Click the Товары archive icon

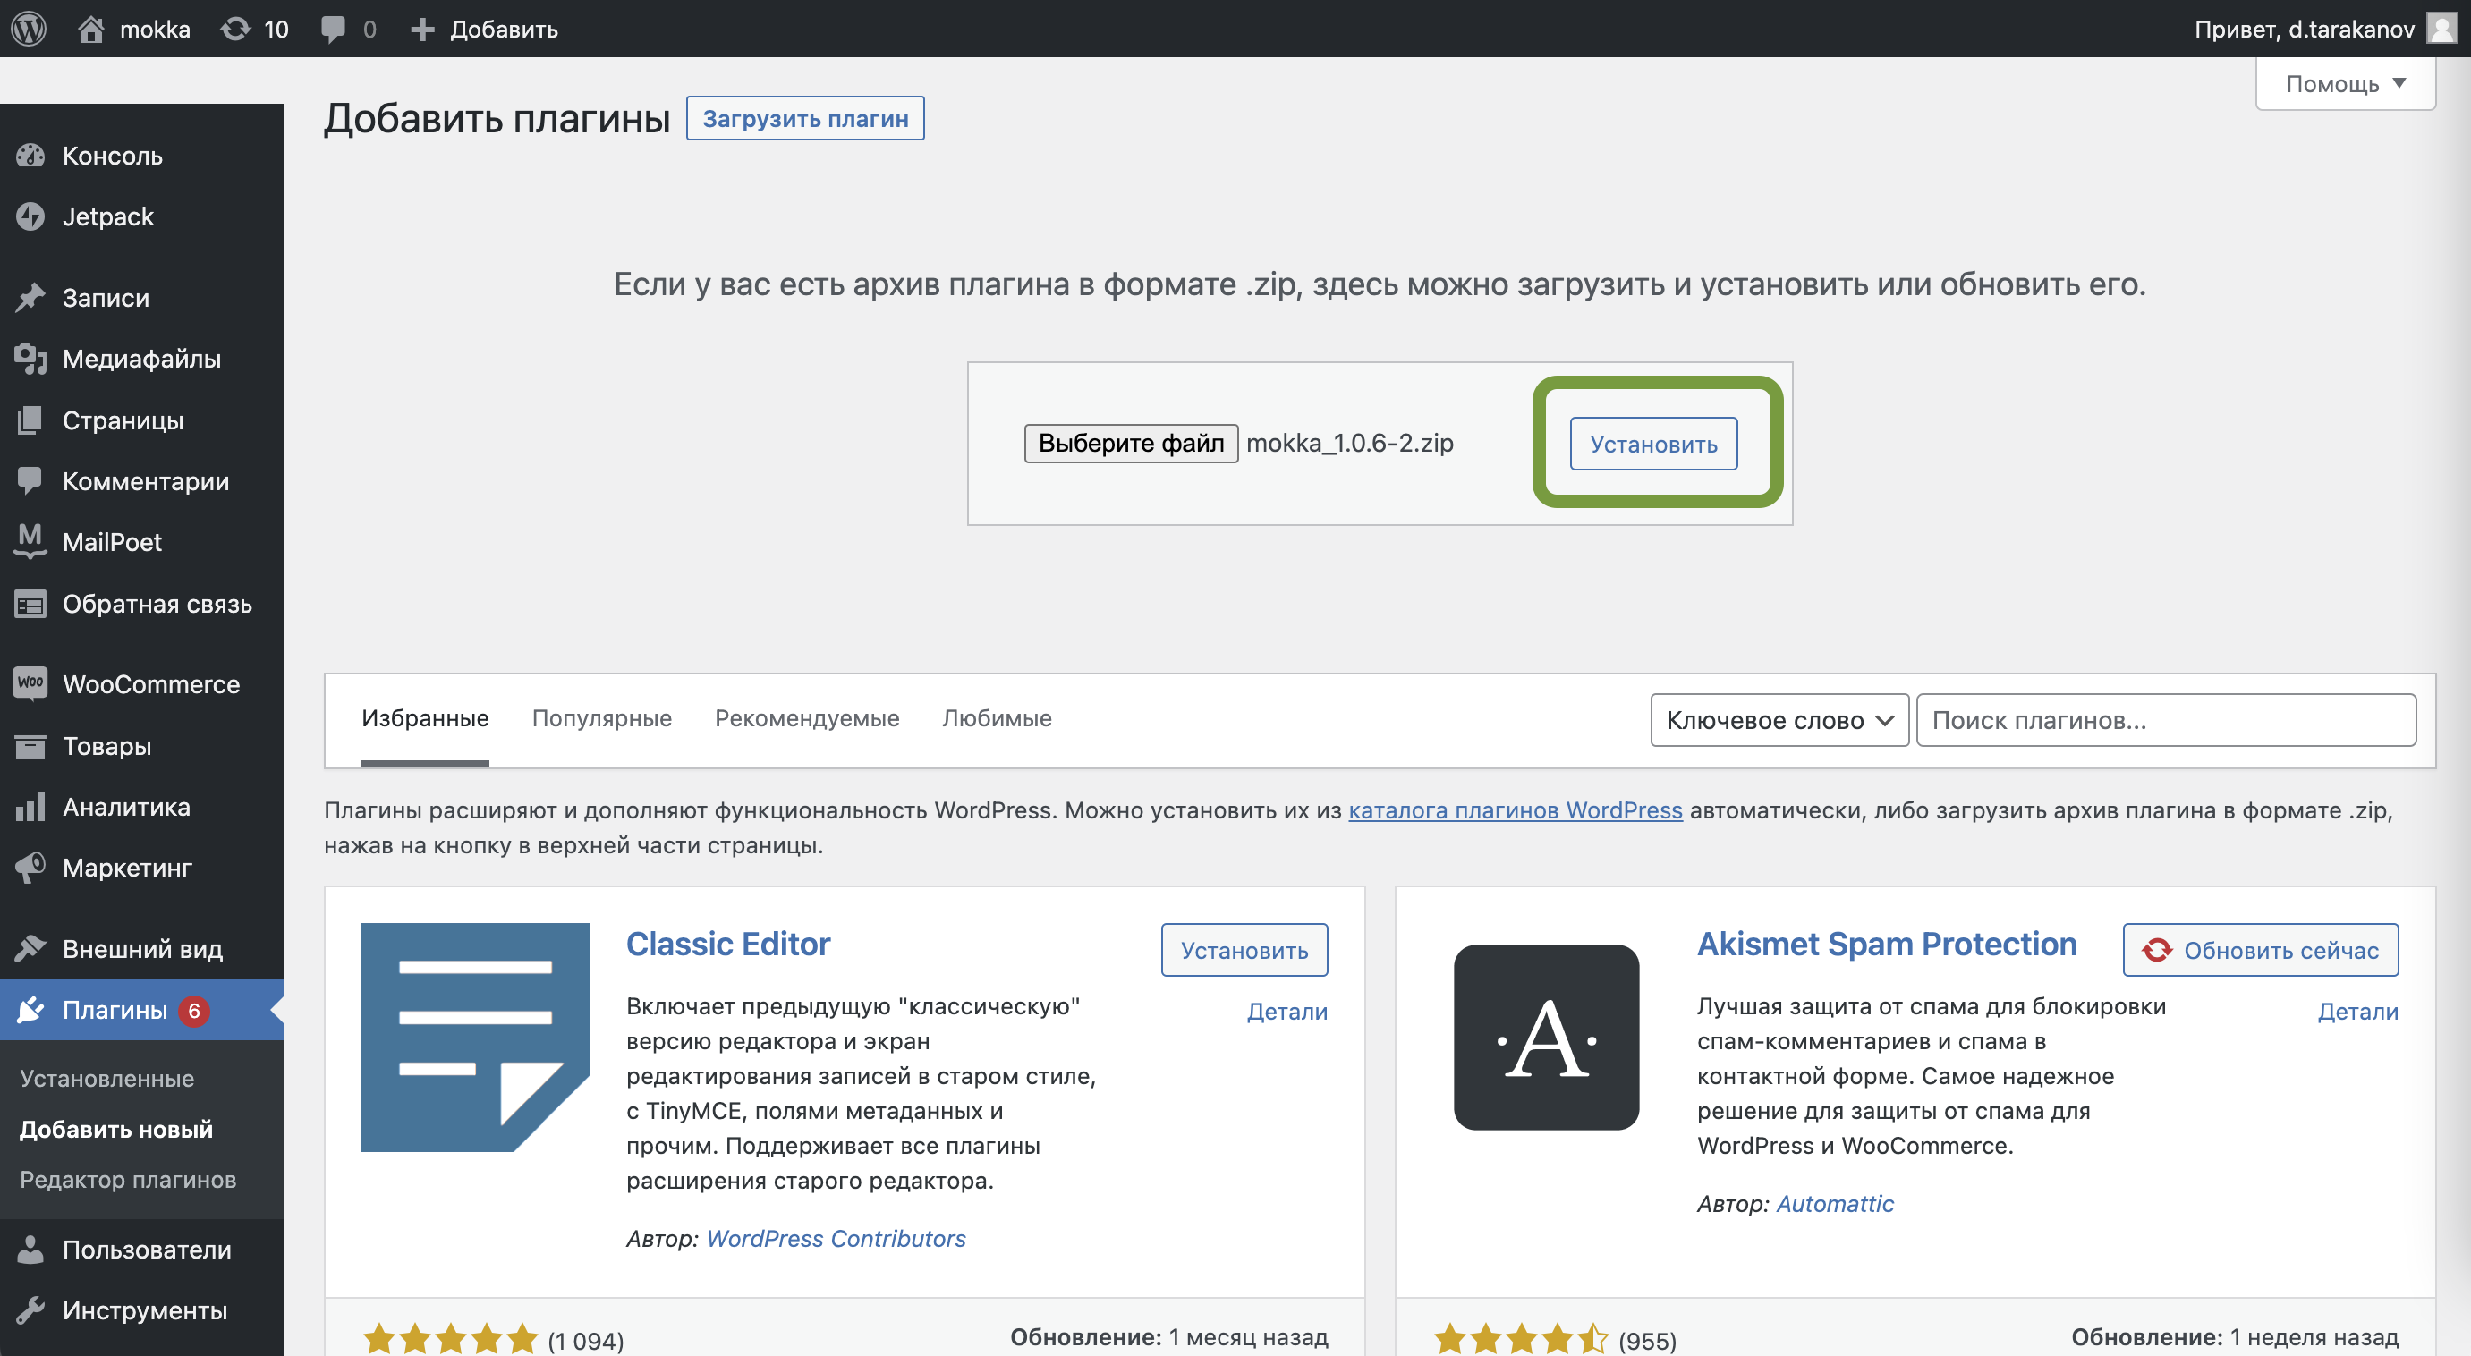click(30, 745)
